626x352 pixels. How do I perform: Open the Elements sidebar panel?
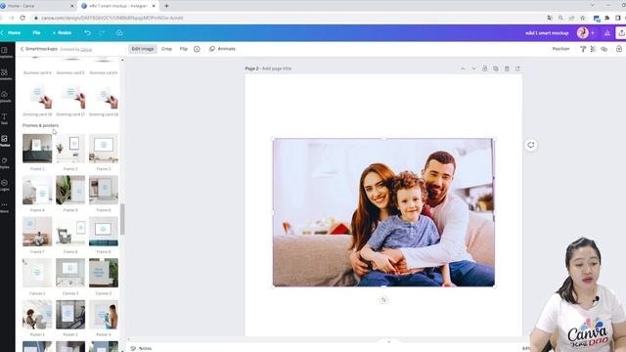[5, 74]
